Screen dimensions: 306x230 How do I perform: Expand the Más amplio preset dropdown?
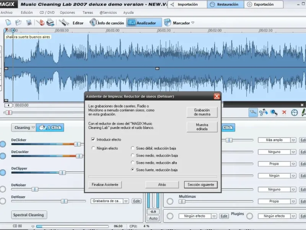pyautogui.click(x=293, y=140)
